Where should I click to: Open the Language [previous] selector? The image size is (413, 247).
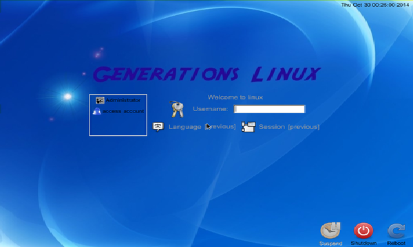(x=202, y=127)
